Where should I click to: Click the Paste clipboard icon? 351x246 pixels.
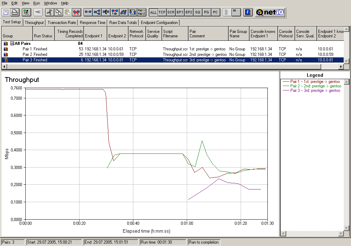(68, 12)
